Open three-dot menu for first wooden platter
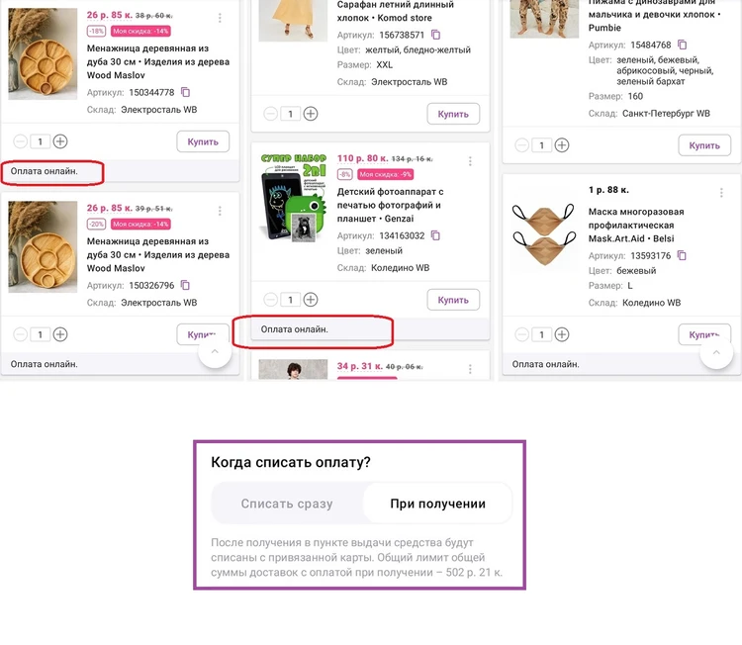The width and height of the screenshot is (742, 645). tap(220, 18)
